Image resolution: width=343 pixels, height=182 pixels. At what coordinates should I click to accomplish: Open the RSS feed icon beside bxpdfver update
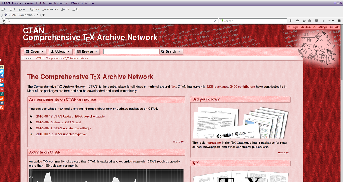[x=31, y=134]
